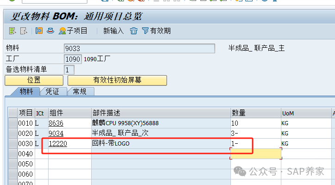The image size is (335, 185).
Task: Click the 数量 column header
Action: point(256,113)
